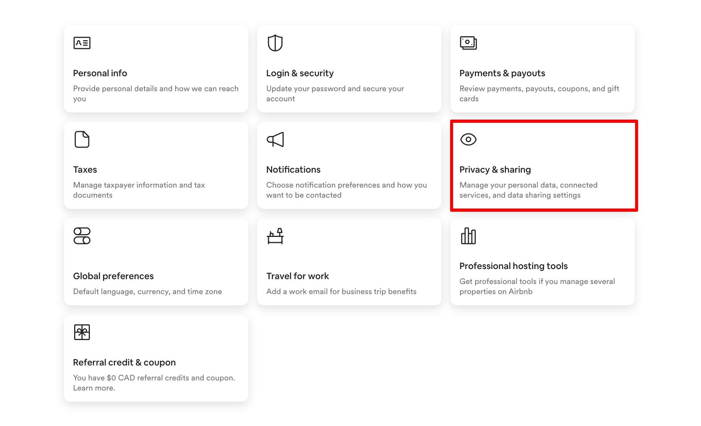Click the Referral credit gift box icon
701x426 pixels.
click(82, 332)
